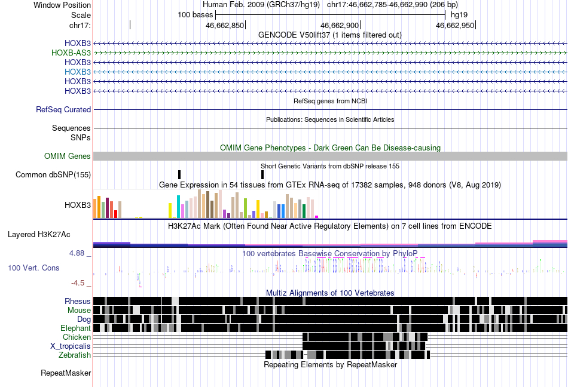Click the chr17: ruler label

[80, 25]
